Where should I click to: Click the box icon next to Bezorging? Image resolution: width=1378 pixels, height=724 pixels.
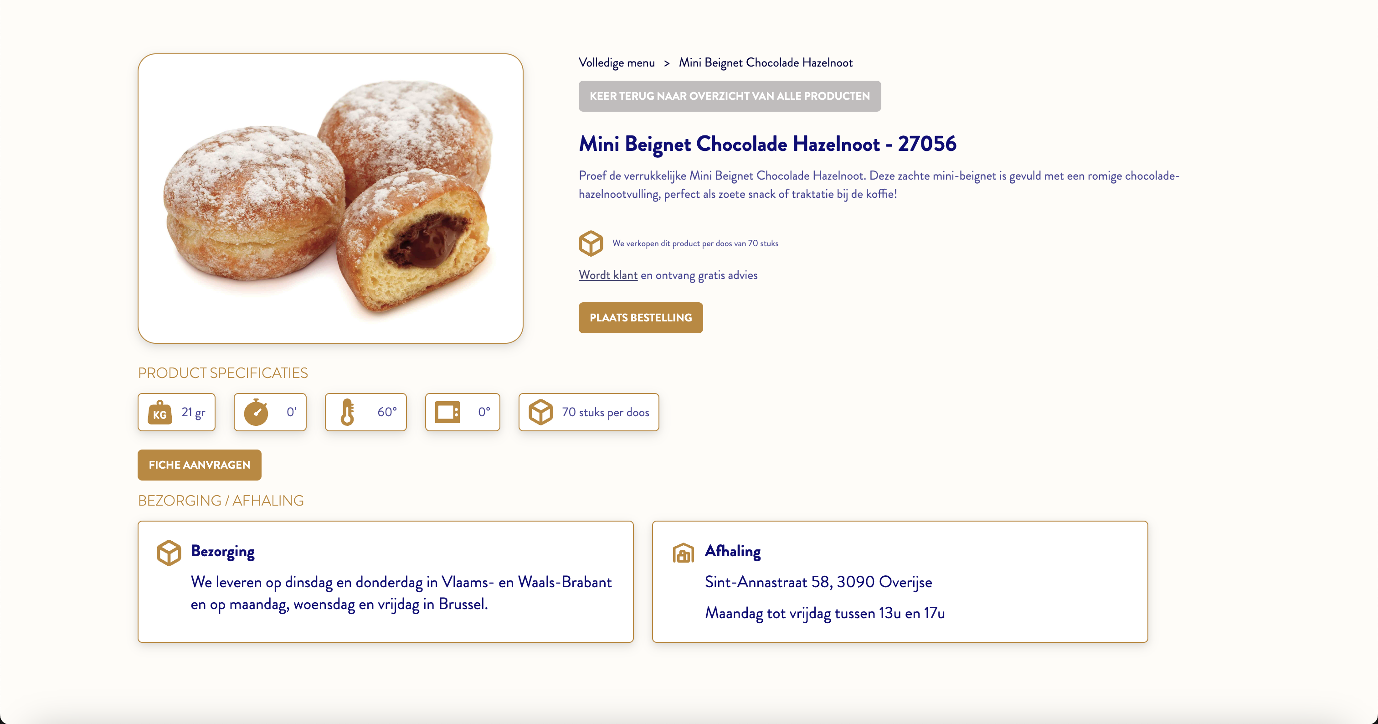click(x=169, y=553)
